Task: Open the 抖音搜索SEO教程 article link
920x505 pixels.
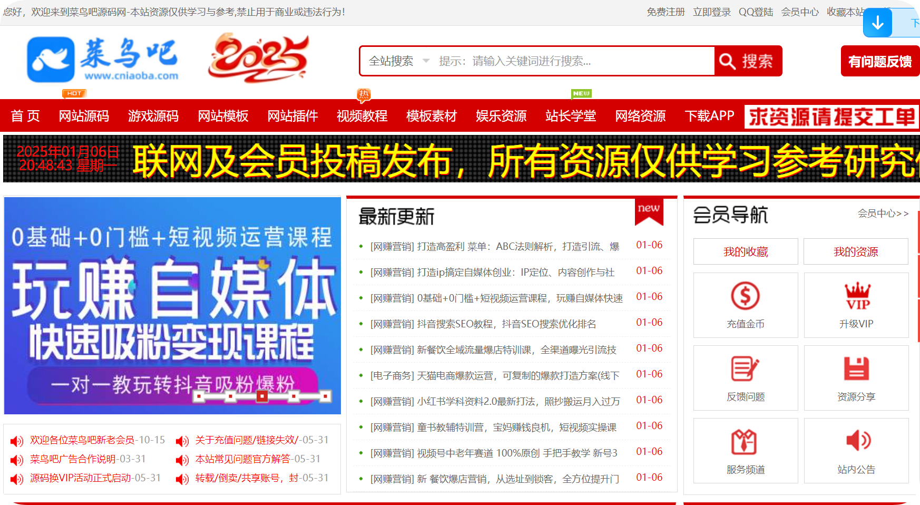Action: point(483,324)
